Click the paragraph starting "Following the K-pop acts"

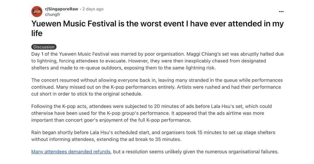point(152,113)
